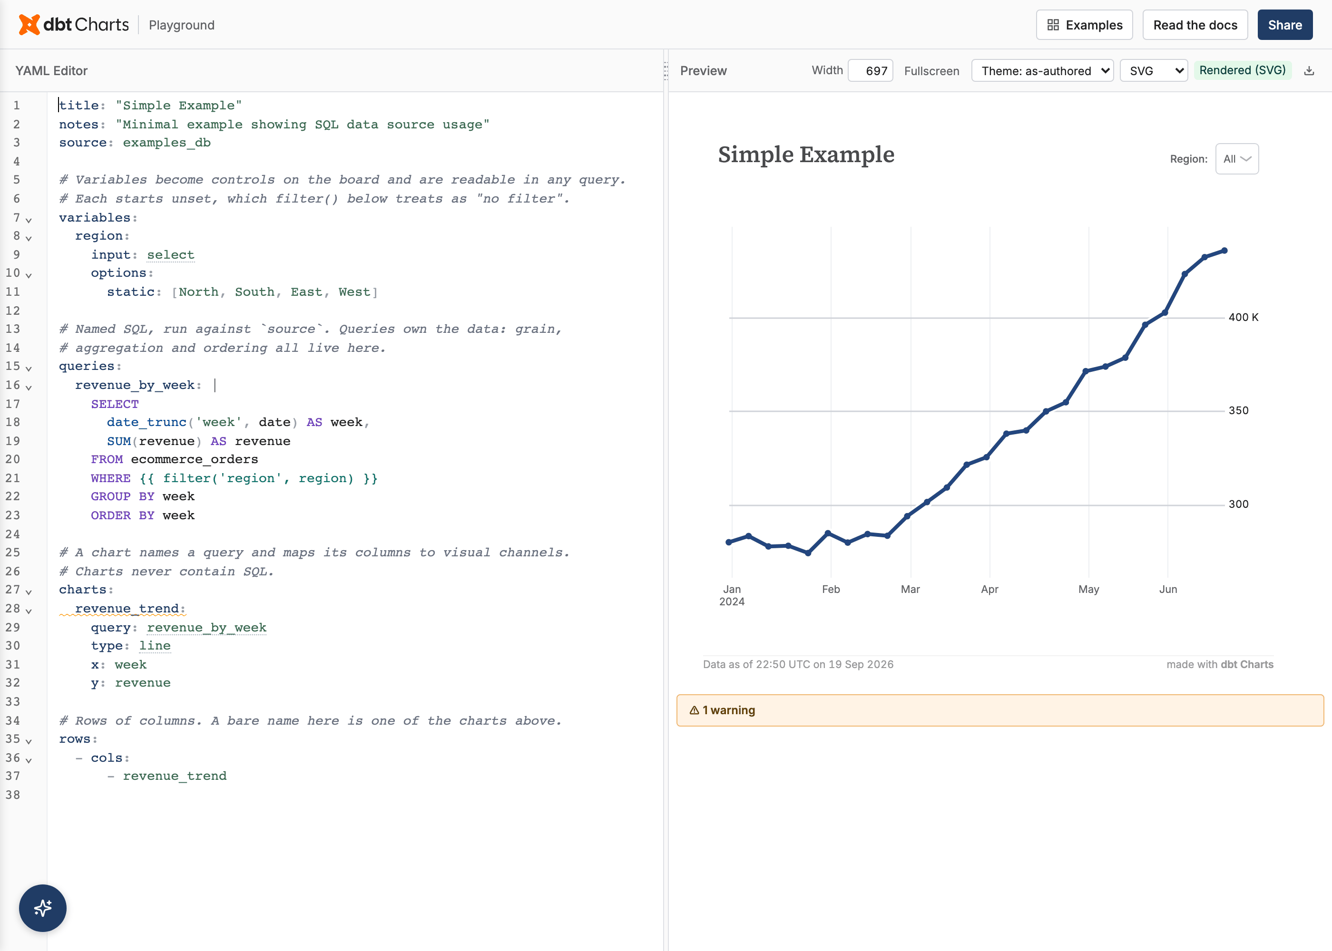Screen dimensions: 1332x951
Task: Click the grid icon in Examples button
Action: [x=1053, y=25]
